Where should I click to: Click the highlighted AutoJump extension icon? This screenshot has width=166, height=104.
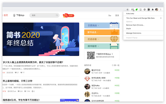(x=149, y=10)
